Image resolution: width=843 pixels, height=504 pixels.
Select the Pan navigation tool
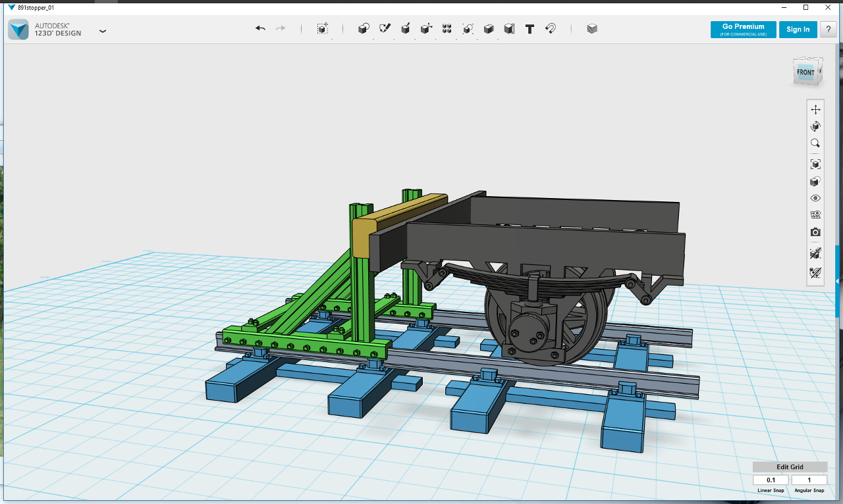(815, 109)
